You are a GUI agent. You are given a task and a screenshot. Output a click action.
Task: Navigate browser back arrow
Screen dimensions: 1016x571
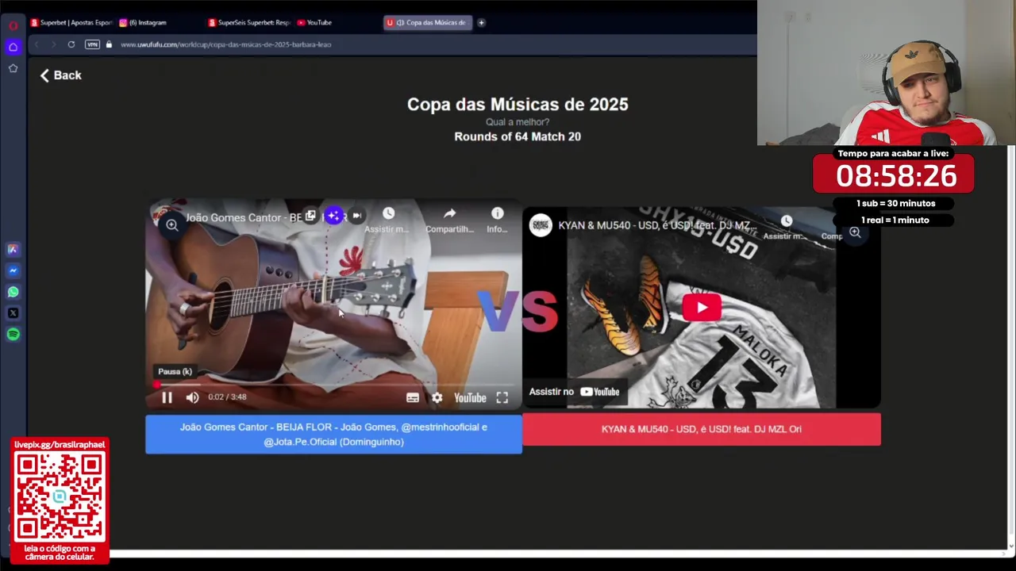(x=37, y=44)
